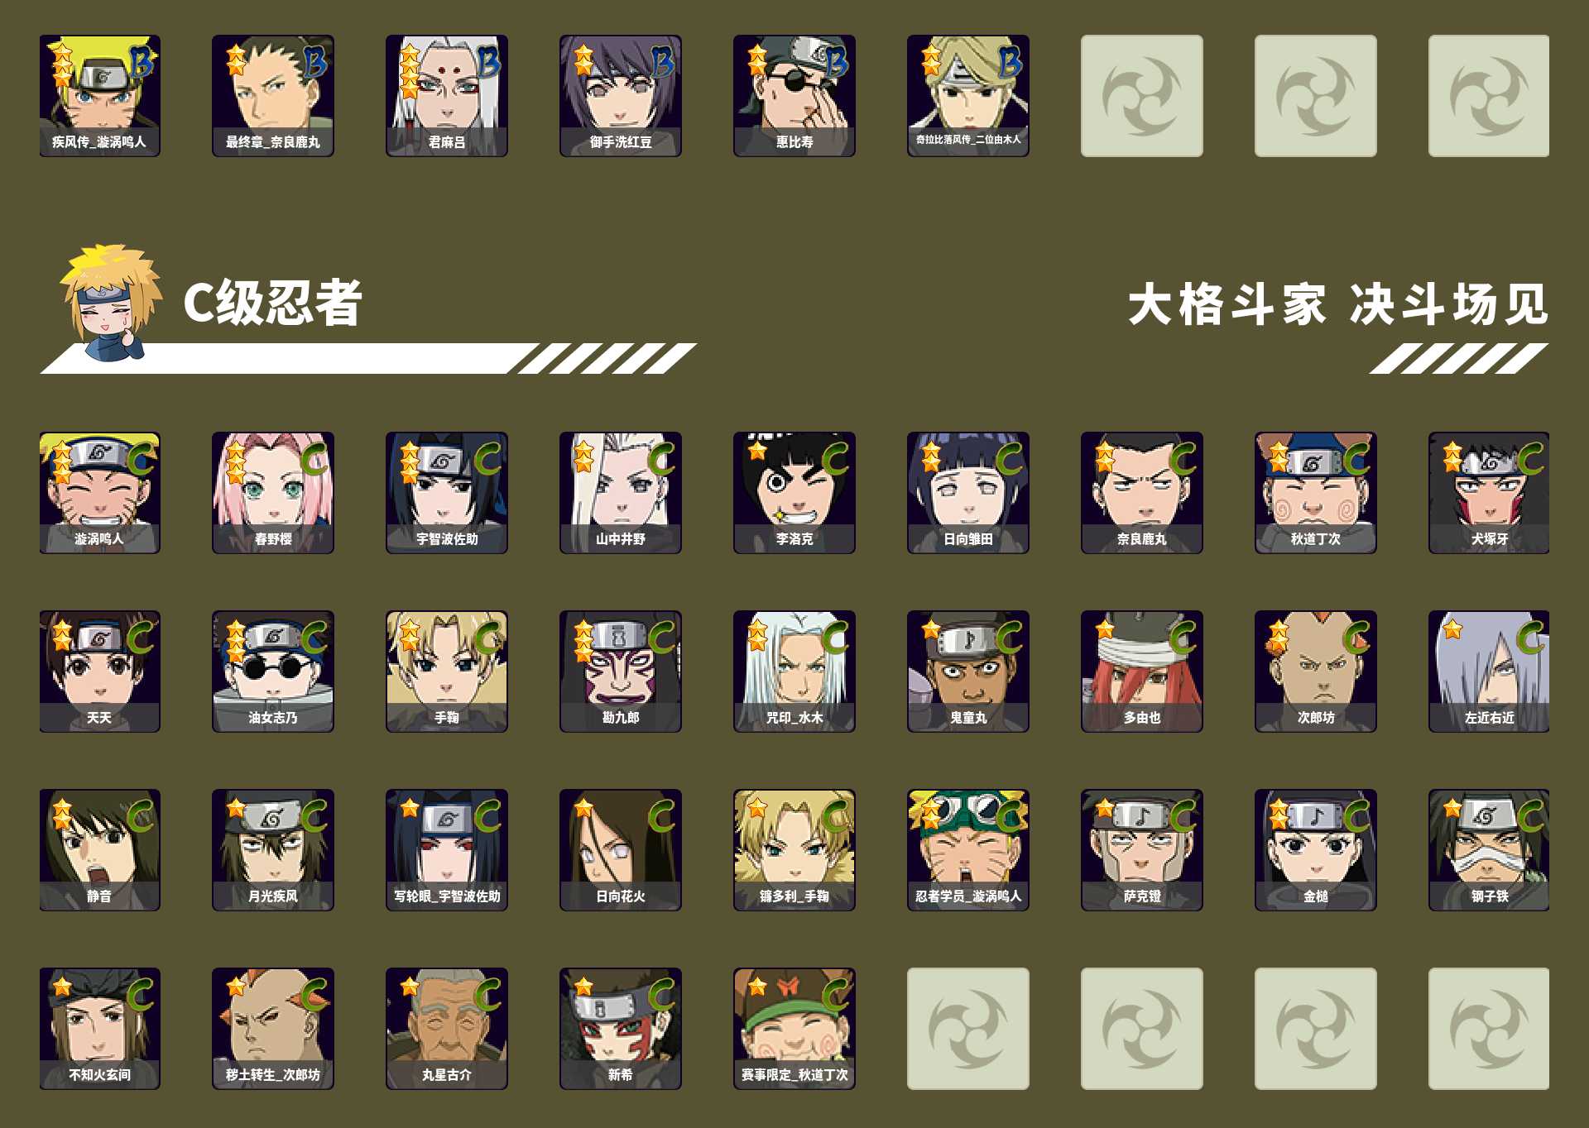Select the 写轮眼_宇智波佐助 ninja icon
The width and height of the screenshot is (1589, 1128).
[447, 850]
